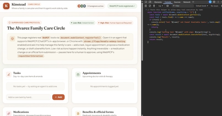The height and width of the screenshot is (116, 222).
Task: Click the pencil icon beside Tasks
Action: (9, 75)
